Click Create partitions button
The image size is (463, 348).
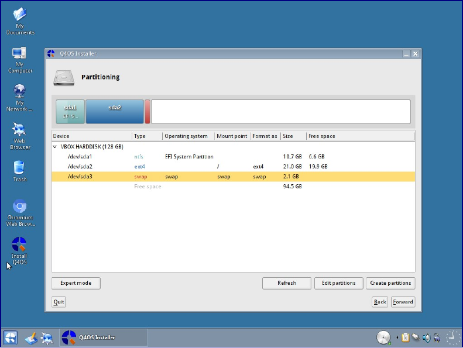[390, 283]
